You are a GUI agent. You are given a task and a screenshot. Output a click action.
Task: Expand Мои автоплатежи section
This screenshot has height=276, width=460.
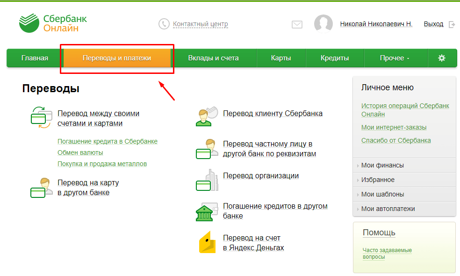[388, 209]
